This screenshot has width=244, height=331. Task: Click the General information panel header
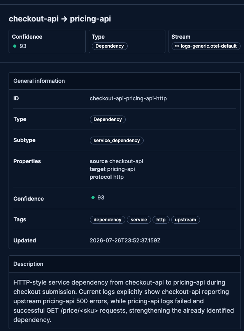(x=125, y=81)
